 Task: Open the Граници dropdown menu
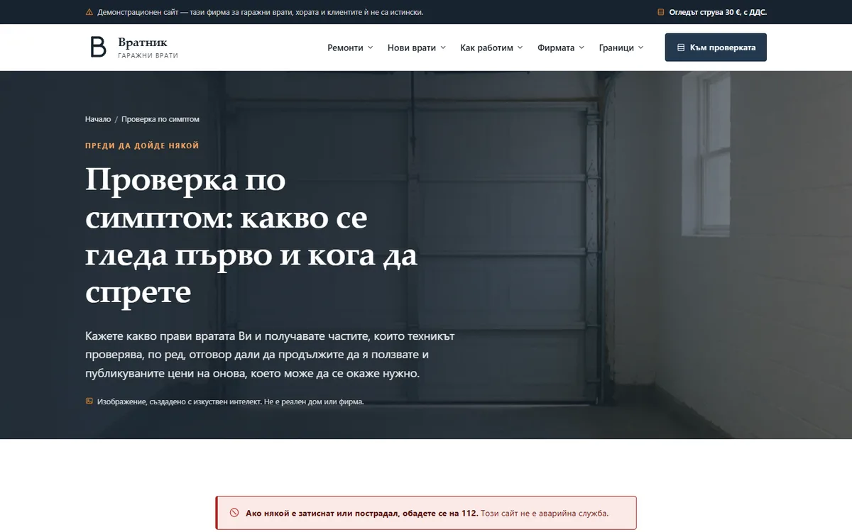pos(621,48)
